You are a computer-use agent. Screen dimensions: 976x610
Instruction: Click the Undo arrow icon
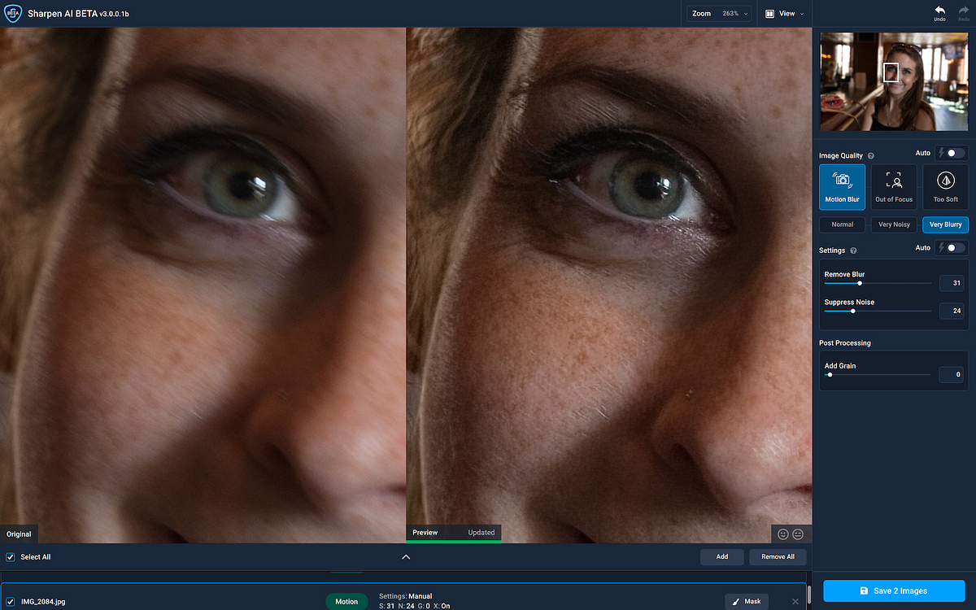[x=939, y=10]
